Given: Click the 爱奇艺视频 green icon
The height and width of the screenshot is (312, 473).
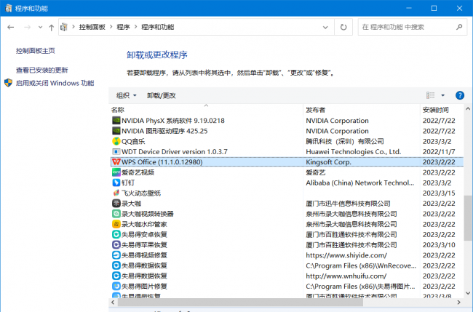Looking at the screenshot, I should [x=116, y=172].
